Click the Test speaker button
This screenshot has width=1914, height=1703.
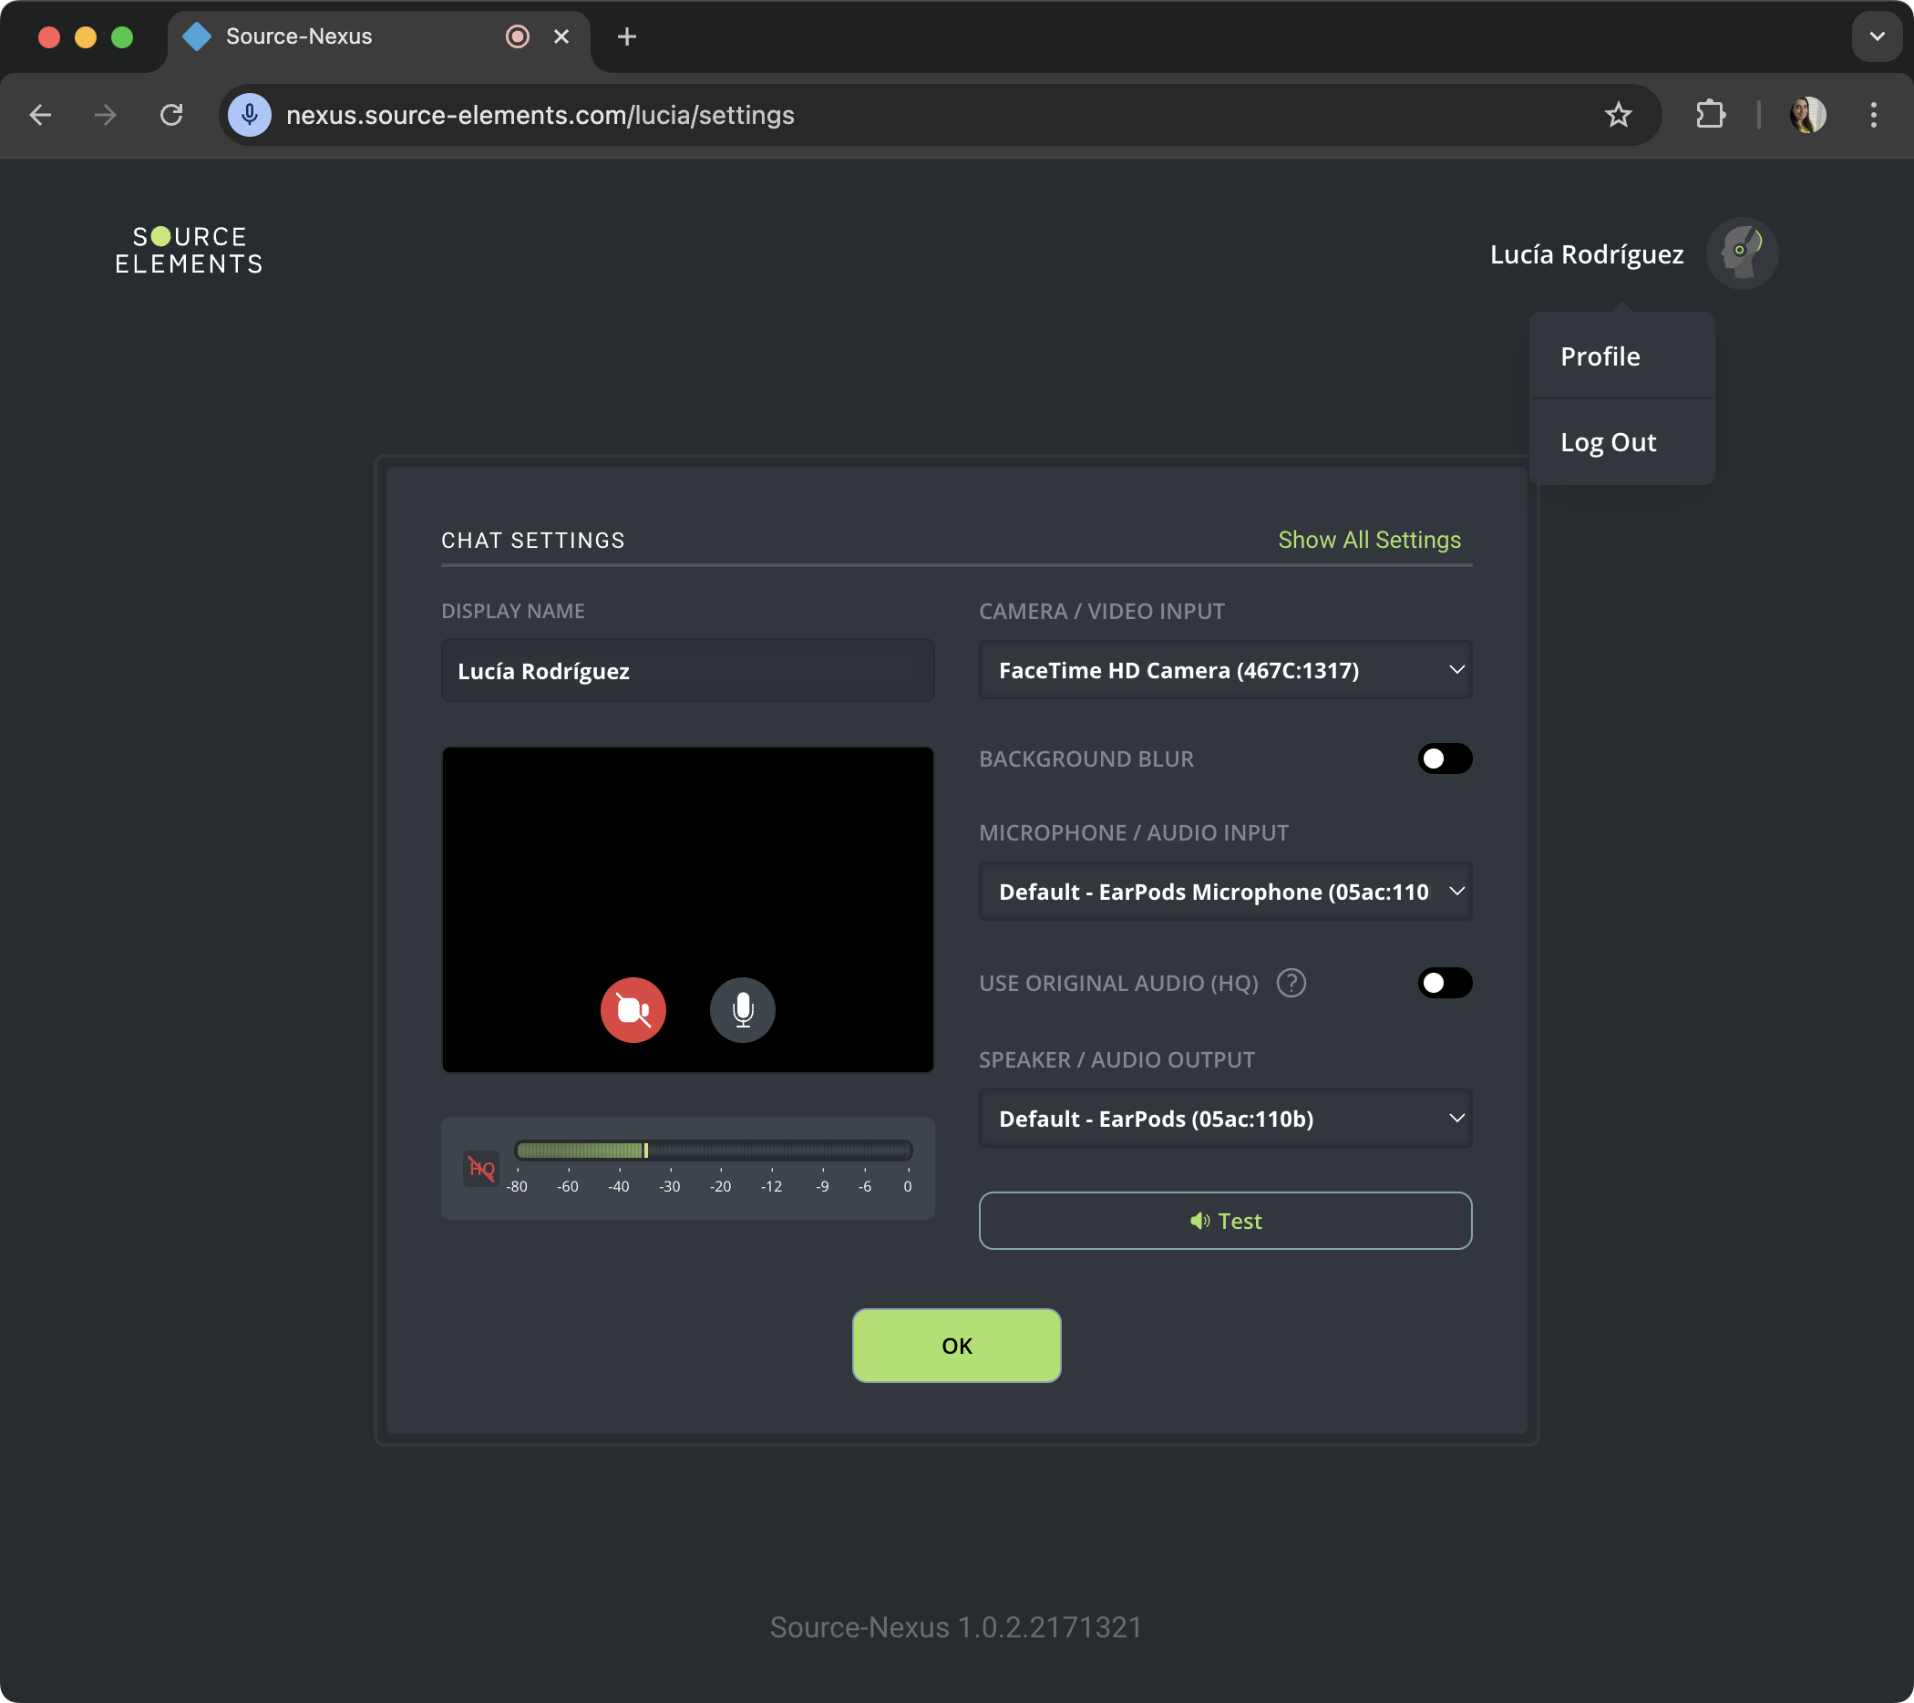pyautogui.click(x=1225, y=1221)
